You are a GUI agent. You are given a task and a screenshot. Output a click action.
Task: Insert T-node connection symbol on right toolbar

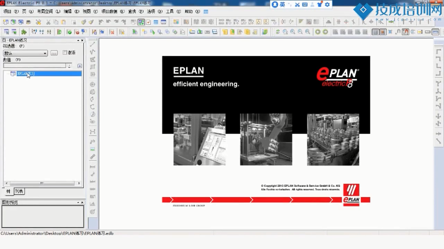438,84
